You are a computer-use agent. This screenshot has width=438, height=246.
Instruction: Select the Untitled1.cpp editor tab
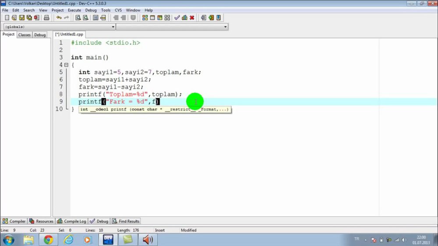click(69, 34)
